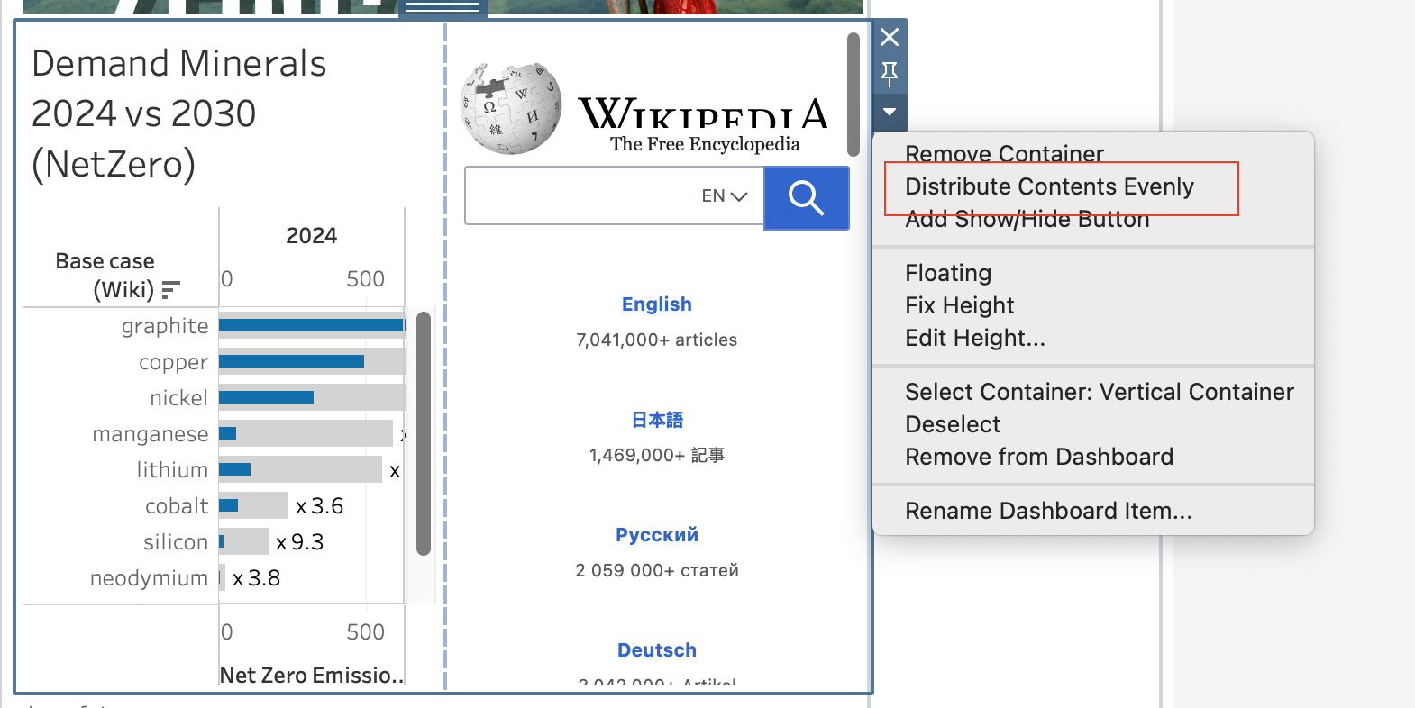Open Rename Dashboard Item... dialog
This screenshot has height=708, width=1415.
(x=1048, y=511)
